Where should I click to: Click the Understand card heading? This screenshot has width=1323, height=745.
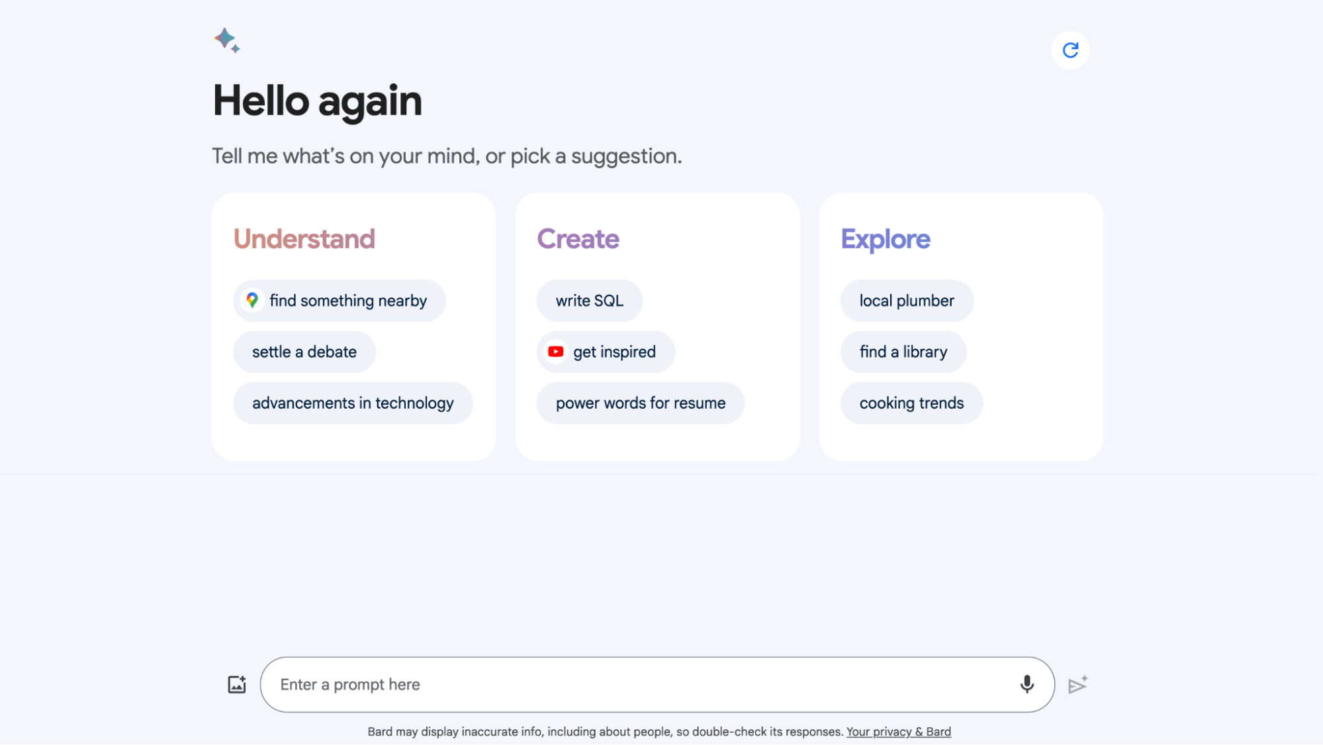304,239
